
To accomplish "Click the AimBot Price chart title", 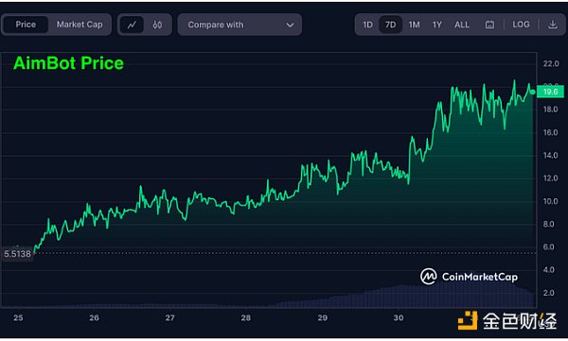I will pyautogui.click(x=68, y=63).
